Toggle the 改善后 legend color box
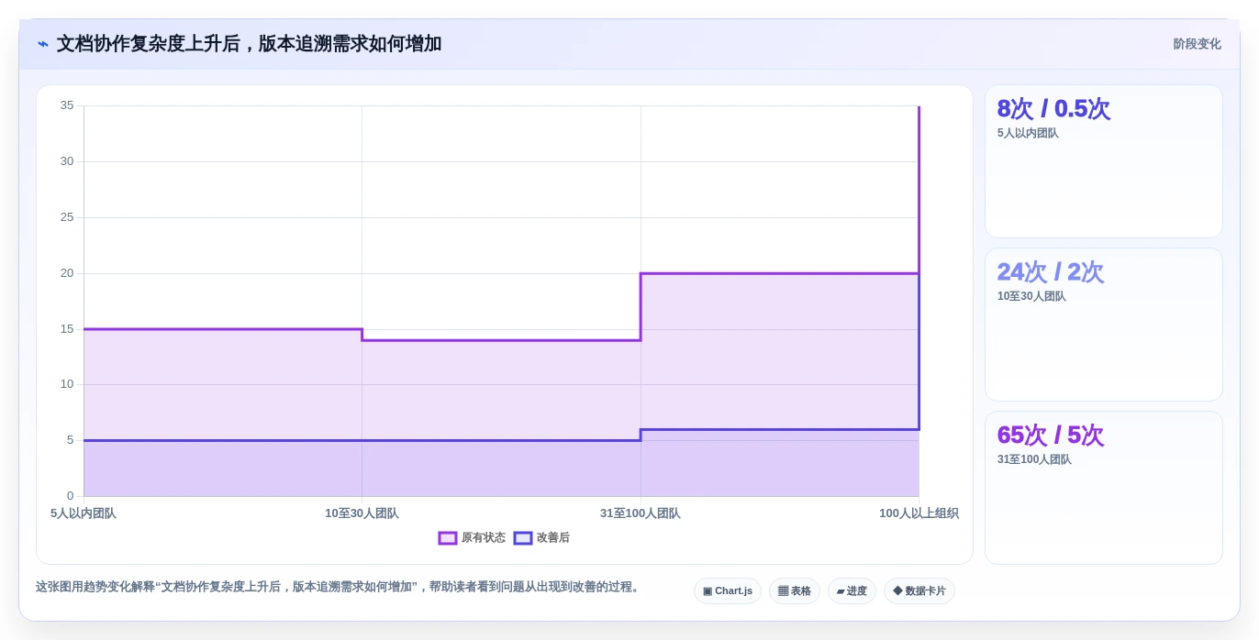1259x640 pixels. [523, 538]
